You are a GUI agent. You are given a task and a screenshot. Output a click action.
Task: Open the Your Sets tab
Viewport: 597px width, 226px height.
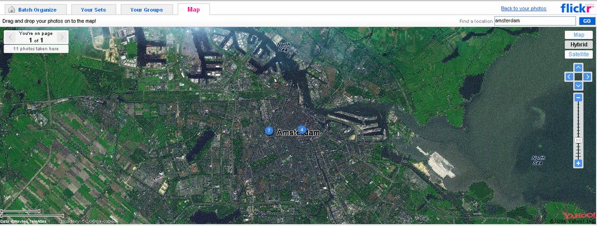[x=93, y=10]
